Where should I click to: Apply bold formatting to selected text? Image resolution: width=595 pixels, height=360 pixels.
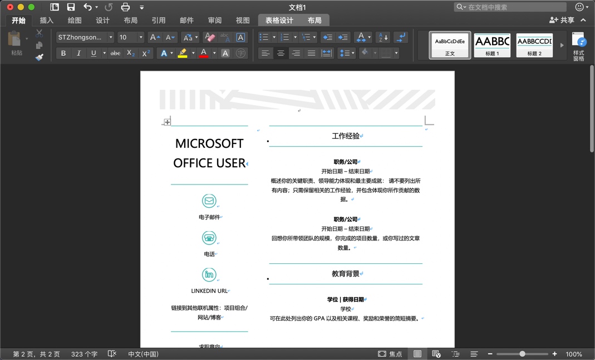pos(63,53)
